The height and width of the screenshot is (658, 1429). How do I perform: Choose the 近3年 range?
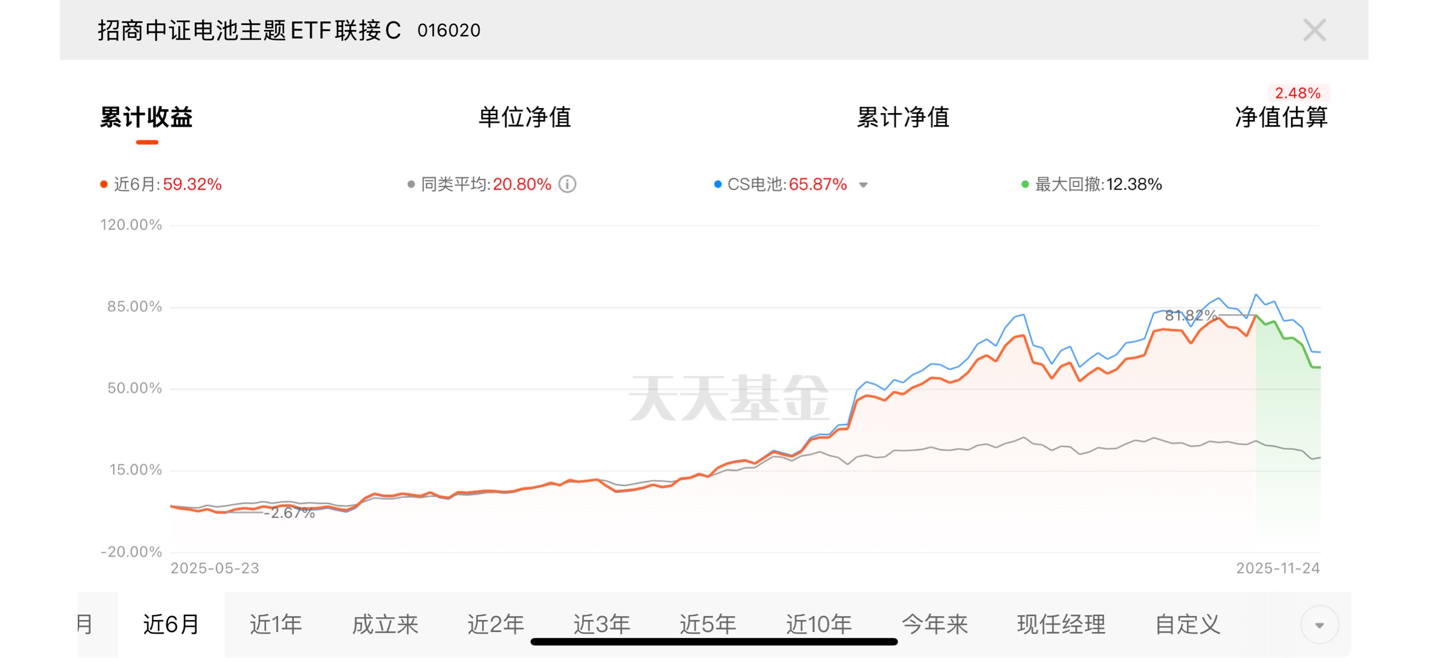(601, 625)
